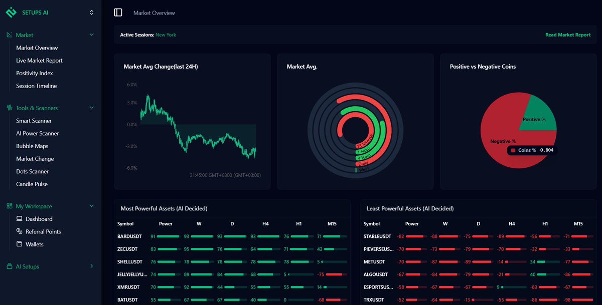Select the Market section chart icon
The height and width of the screenshot is (305, 602).
coord(9,35)
